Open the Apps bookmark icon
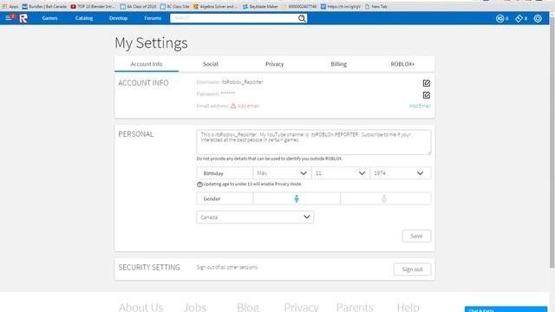The image size is (555, 312). 4,6
